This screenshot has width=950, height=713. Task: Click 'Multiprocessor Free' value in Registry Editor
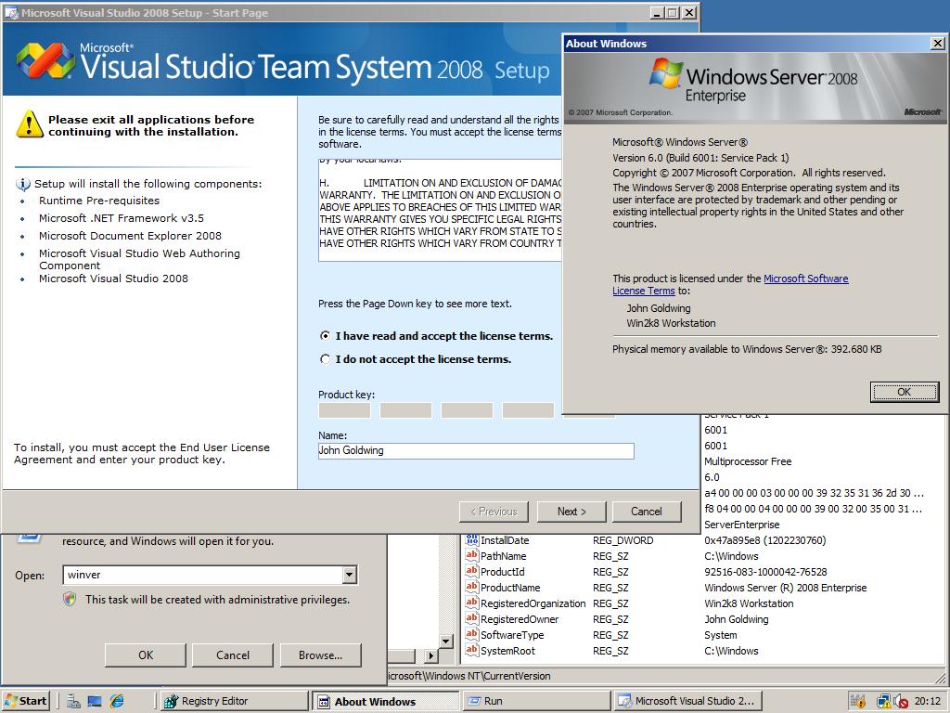coord(748,461)
